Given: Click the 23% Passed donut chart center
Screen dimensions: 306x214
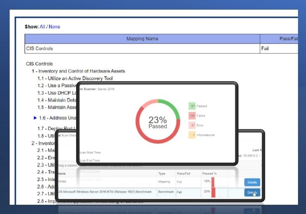Looking at the screenshot, I should pyautogui.click(x=158, y=122).
